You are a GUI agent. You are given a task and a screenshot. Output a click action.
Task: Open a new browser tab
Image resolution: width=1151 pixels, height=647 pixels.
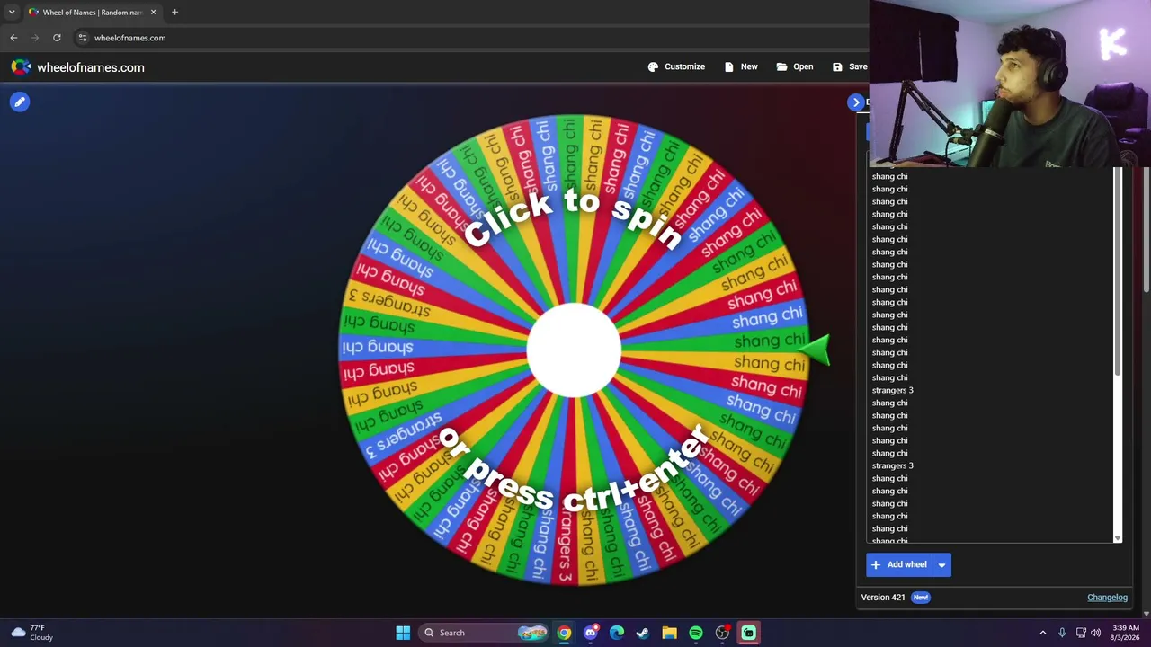coord(174,13)
